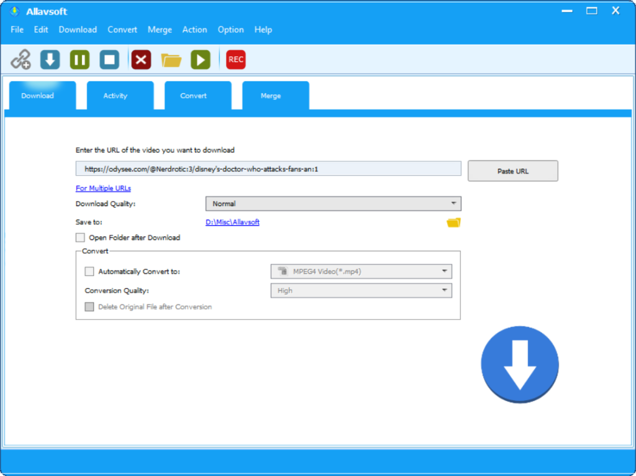
Task: Click inside the video URL input field
Action: point(268,168)
